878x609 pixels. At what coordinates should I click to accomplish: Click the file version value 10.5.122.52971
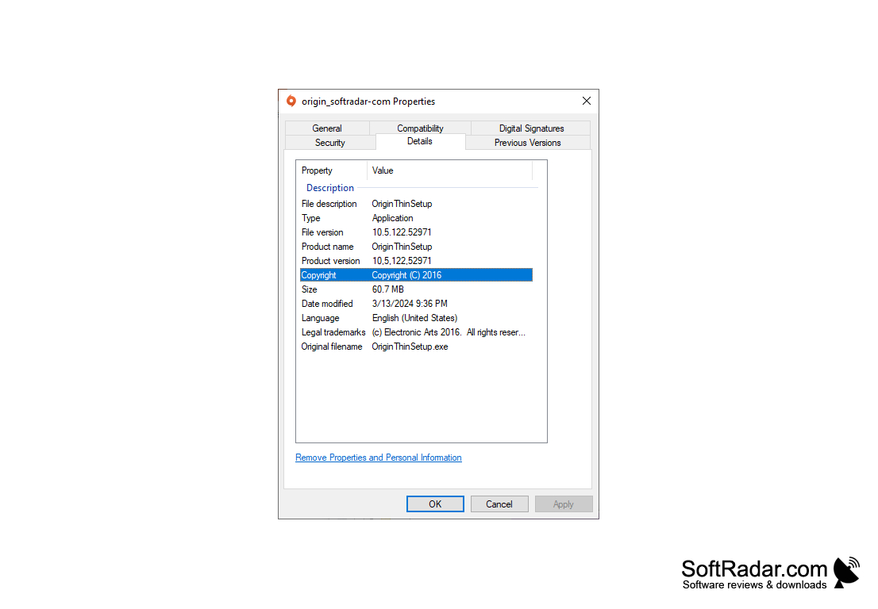pos(402,232)
